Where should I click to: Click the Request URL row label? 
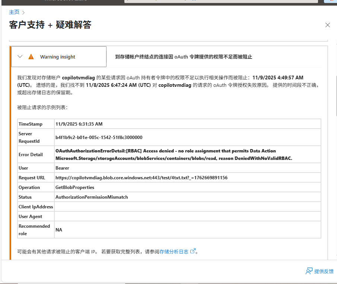[32, 178]
